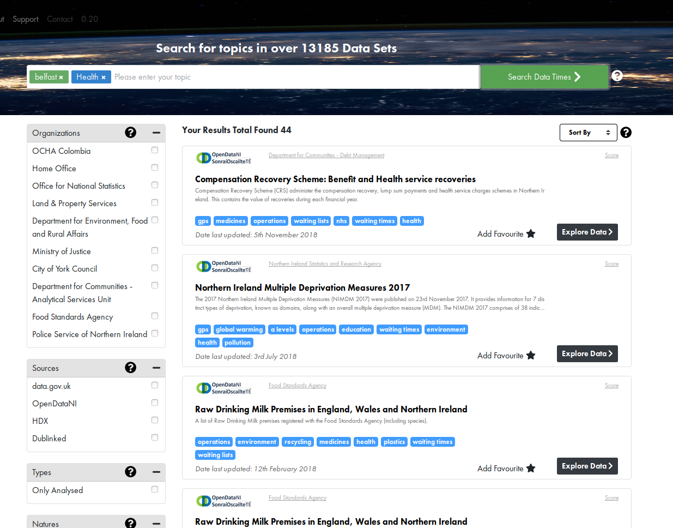Click the nhs tag on Compensation card
The image size is (673, 528).
click(x=342, y=221)
